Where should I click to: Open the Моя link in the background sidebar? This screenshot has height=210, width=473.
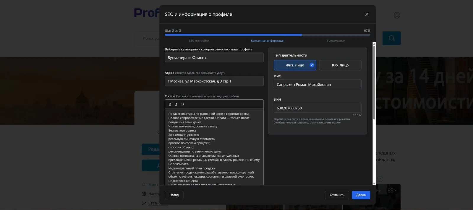[154, 185]
